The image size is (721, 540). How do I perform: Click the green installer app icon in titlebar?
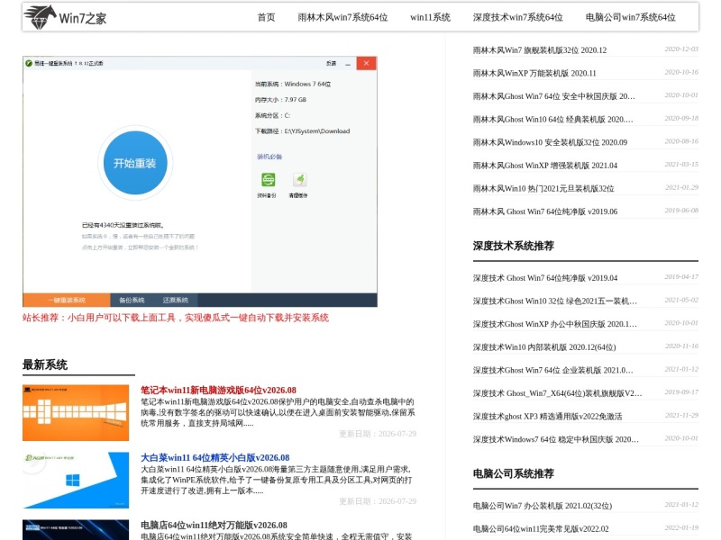(x=29, y=63)
